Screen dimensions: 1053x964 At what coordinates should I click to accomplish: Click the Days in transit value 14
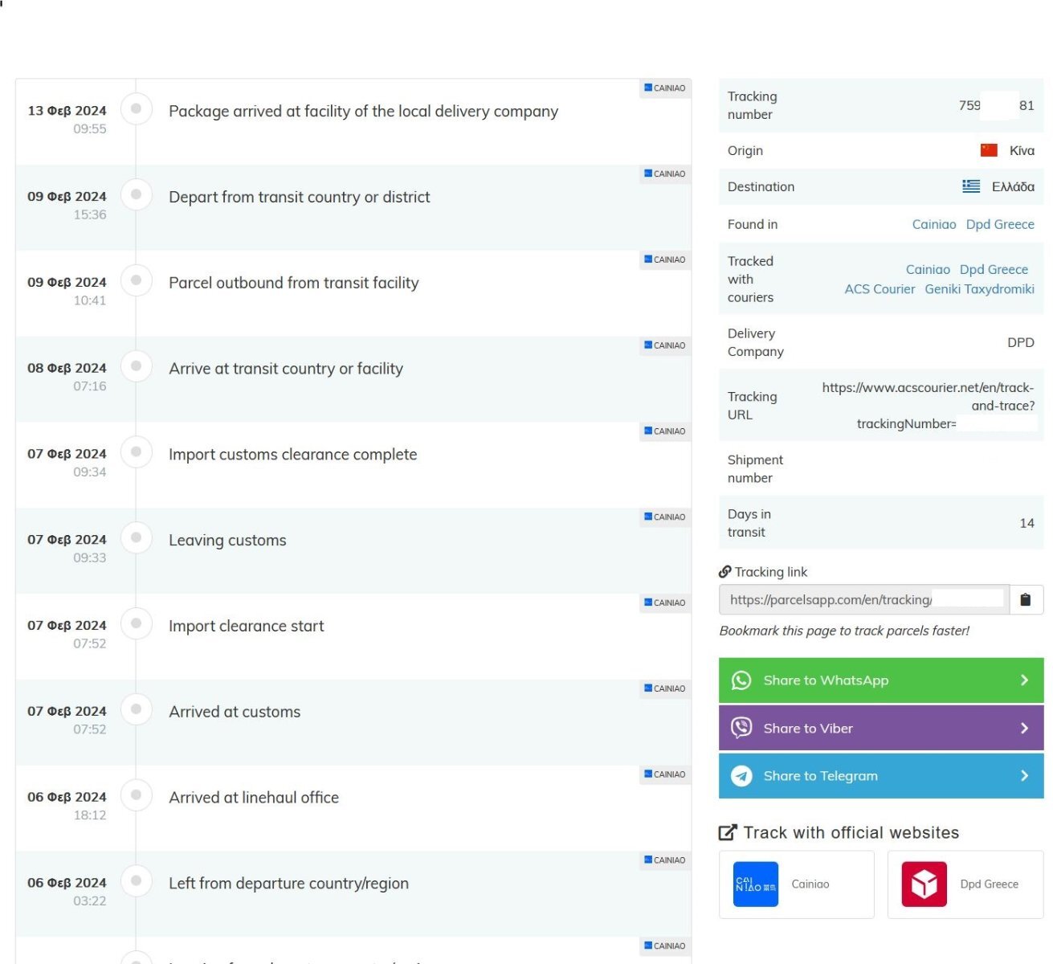click(x=1026, y=523)
